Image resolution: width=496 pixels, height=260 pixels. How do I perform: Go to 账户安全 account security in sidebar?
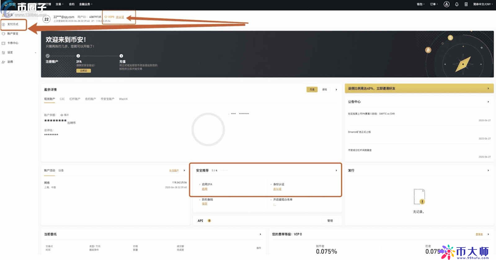pos(13,34)
